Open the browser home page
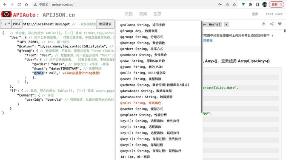The width and height of the screenshot is (286, 160). 26,5
